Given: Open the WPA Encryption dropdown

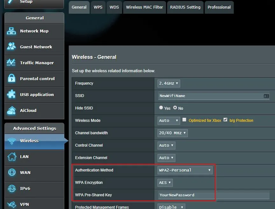Looking at the screenshot, I should (165, 183).
